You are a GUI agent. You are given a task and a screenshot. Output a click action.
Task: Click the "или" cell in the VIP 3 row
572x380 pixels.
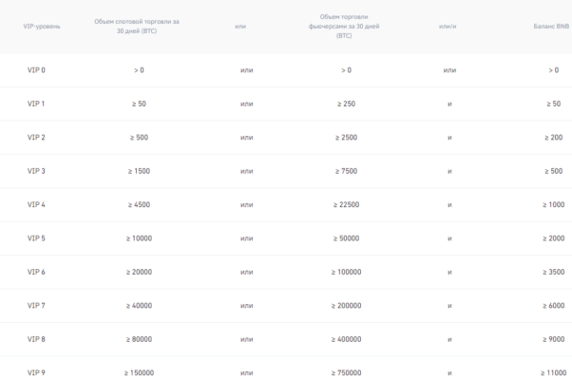point(247,171)
